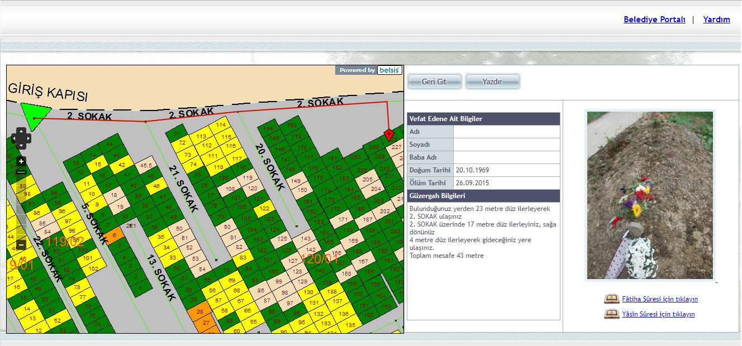Image resolution: width=742 pixels, height=346 pixels.
Task: Click the Adı label cell
Action: pyautogui.click(x=430, y=132)
